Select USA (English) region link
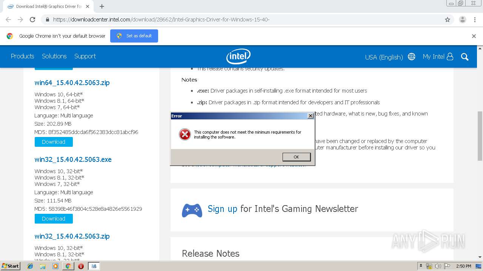Screen dimensions: 483x271 (384, 57)
